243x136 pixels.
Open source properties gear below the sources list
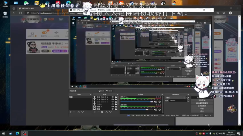[x=102, y=112]
